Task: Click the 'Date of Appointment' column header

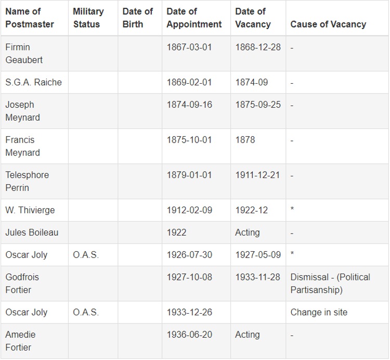Action: point(194,18)
